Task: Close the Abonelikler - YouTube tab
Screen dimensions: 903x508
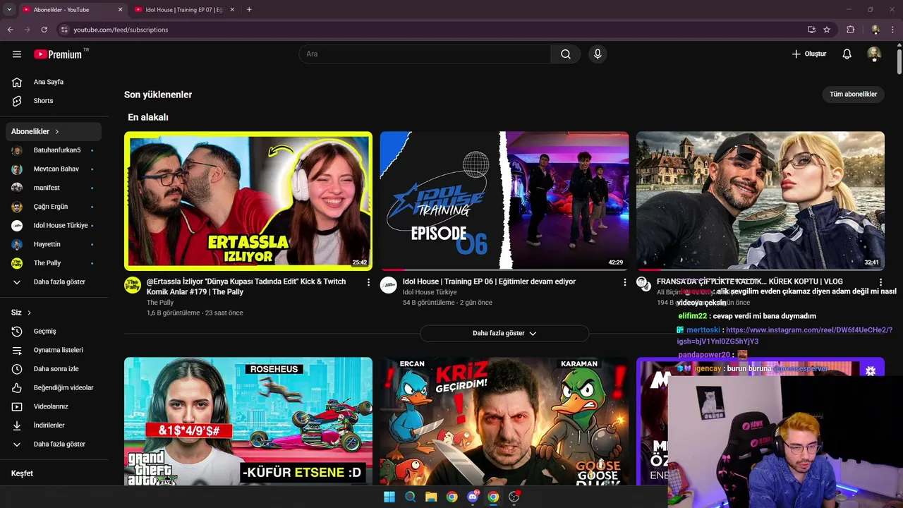Action: [120, 10]
